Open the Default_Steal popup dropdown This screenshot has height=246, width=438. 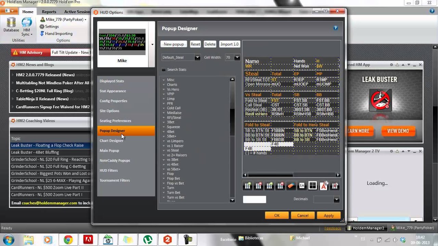coord(197,58)
